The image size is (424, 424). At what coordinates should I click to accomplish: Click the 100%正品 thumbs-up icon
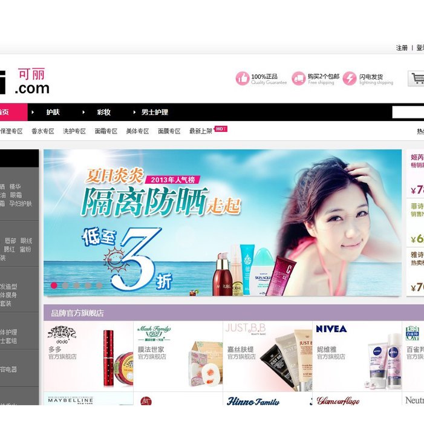pyautogui.click(x=243, y=79)
